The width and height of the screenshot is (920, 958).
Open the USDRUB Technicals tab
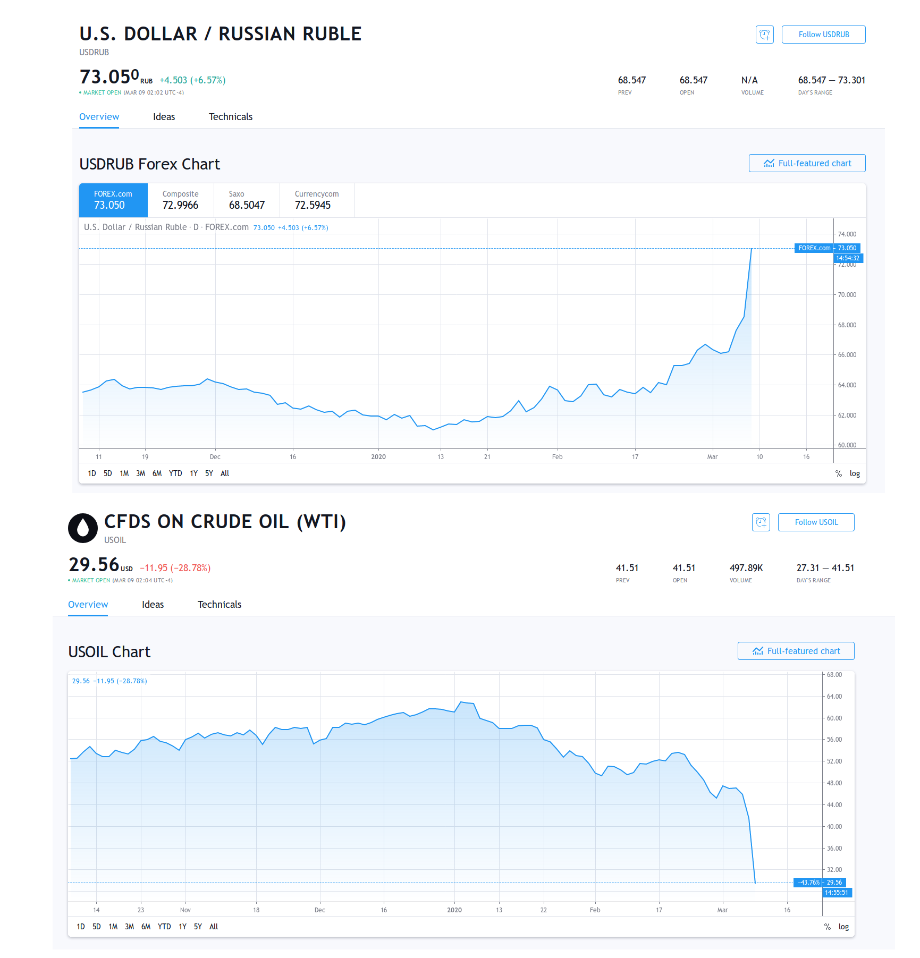[x=230, y=117]
